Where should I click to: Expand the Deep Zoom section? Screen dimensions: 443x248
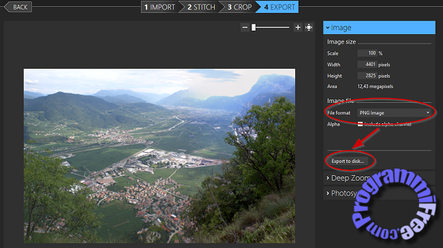[x=379, y=178]
